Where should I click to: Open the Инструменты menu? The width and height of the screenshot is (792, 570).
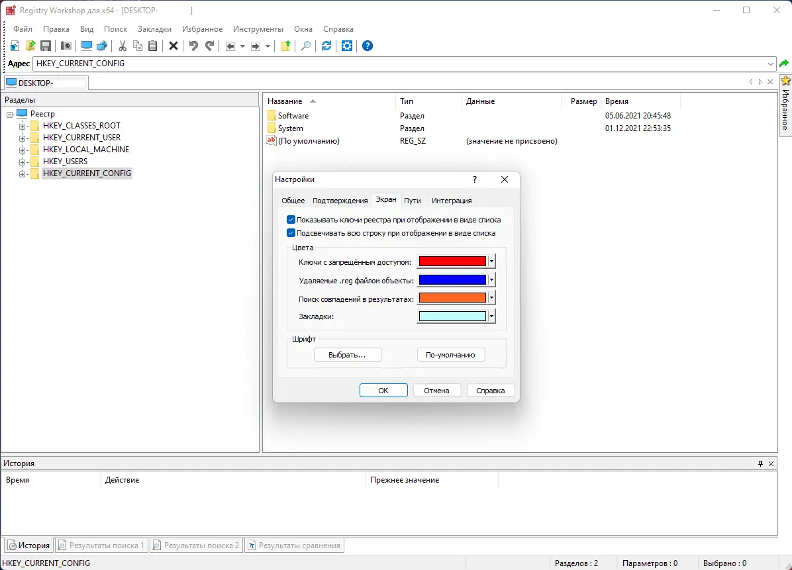[x=258, y=29]
